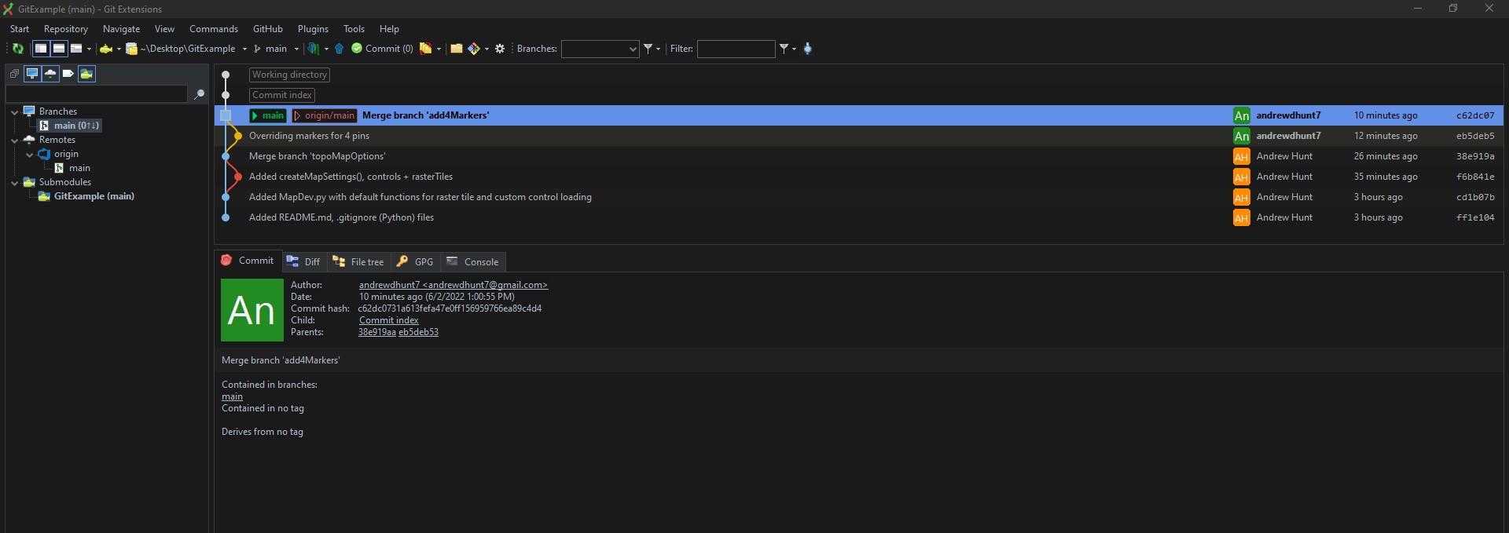This screenshot has height=533, width=1509.
Task: Open the layout options dropdown arrow
Action: coord(89,49)
